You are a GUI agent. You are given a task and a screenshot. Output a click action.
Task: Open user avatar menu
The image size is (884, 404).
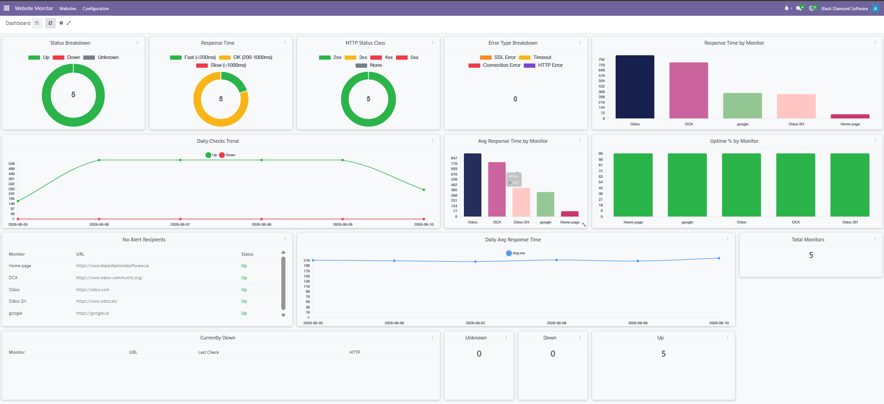875,8
